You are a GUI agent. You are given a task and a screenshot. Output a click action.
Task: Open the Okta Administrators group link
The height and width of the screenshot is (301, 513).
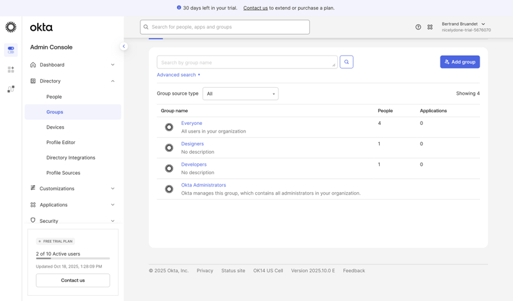click(203, 185)
